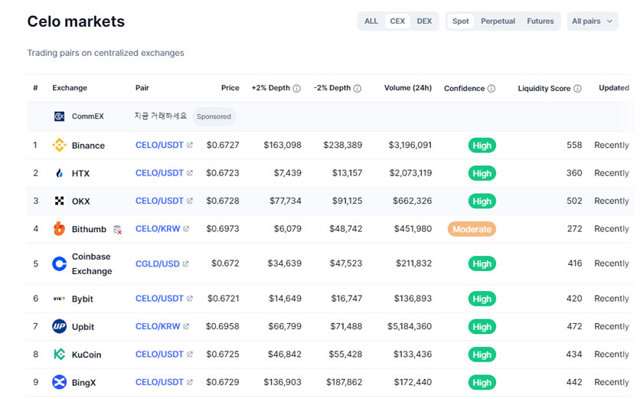
Task: Switch to Perpetual market type
Action: point(498,21)
